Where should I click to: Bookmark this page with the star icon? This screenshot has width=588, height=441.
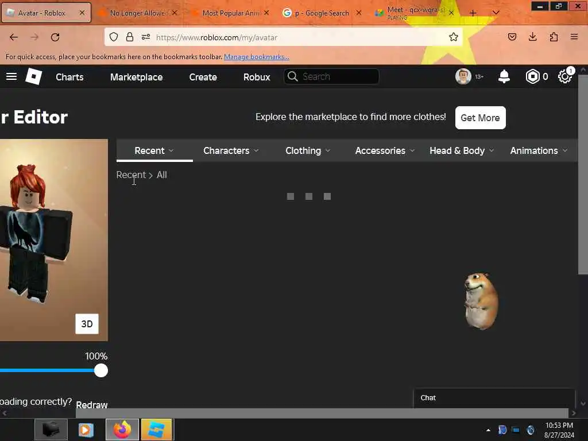coord(454,37)
